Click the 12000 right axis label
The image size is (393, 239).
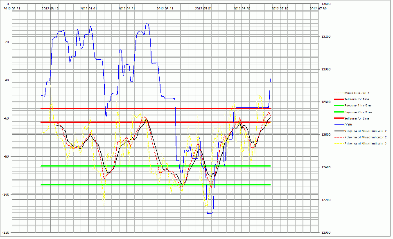(x=325, y=232)
